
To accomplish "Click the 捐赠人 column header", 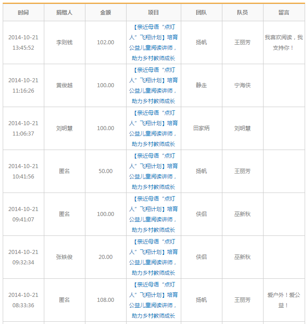I will click(x=64, y=13).
